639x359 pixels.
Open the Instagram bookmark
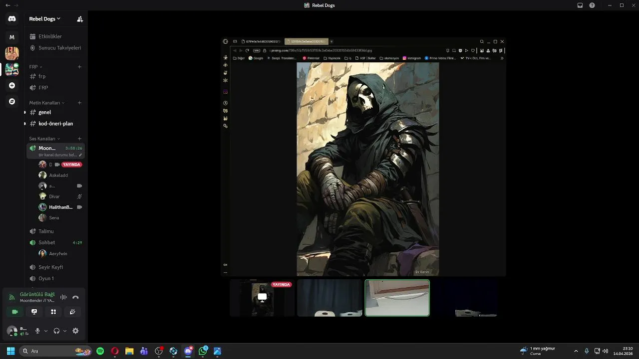click(412, 58)
